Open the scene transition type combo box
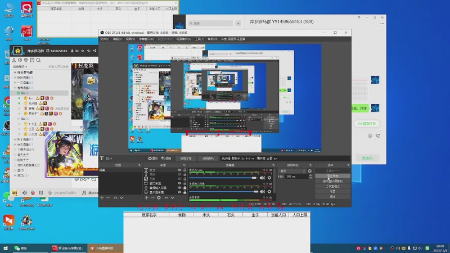Viewport: 450px width, 253px height. tap(292, 171)
